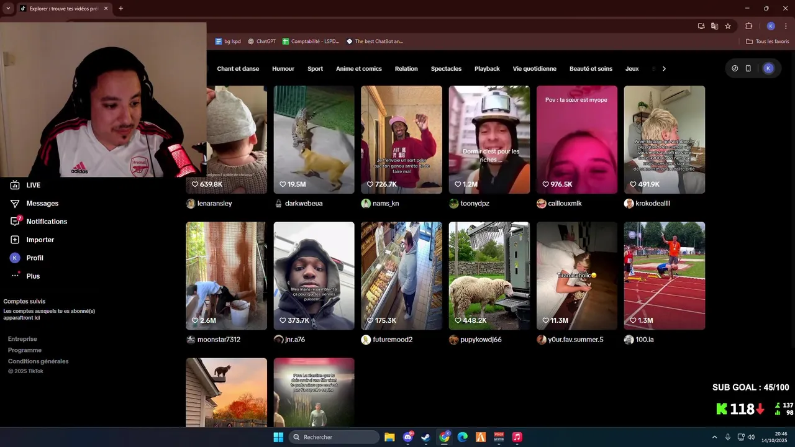Open a new browser tab

click(x=120, y=9)
